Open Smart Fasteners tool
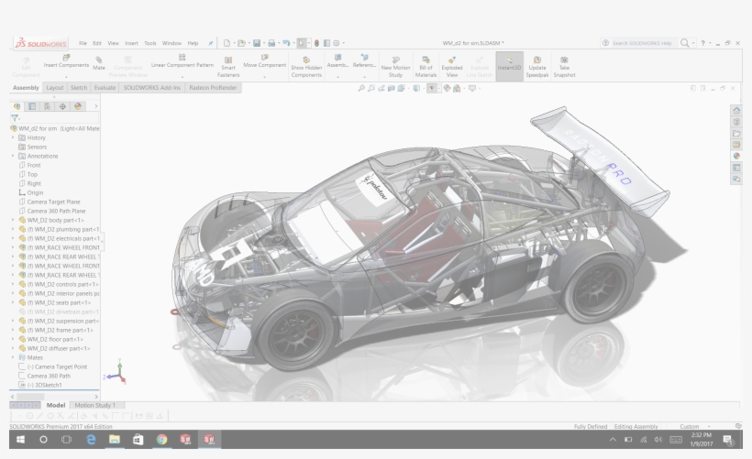Screen dimensions: 752x459 pos(228,65)
